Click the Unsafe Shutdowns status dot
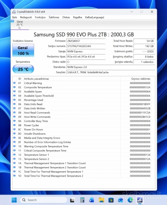 tap(14, 134)
